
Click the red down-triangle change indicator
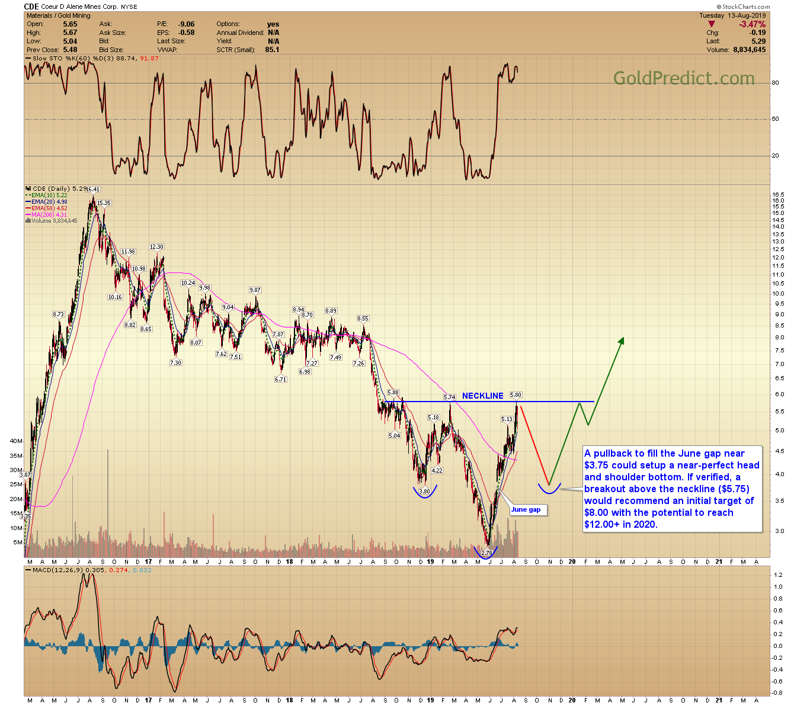point(712,24)
